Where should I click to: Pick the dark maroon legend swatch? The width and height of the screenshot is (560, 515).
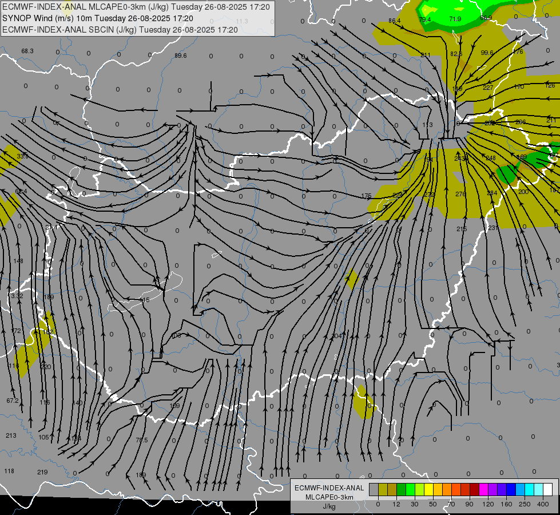point(475,489)
